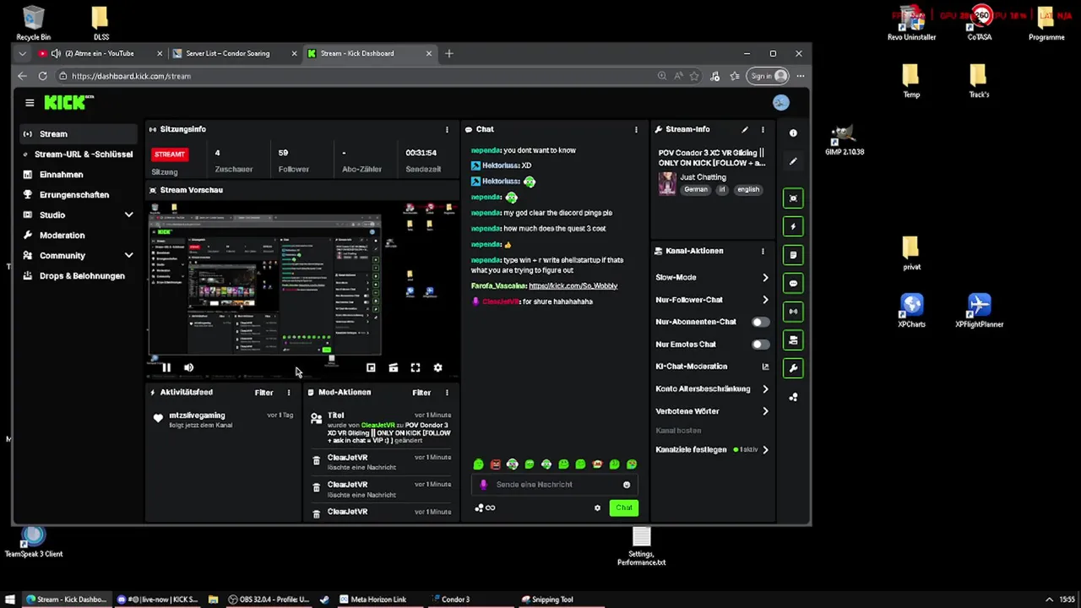Image resolution: width=1081 pixels, height=608 pixels.
Task: Expand Slow-Mode options
Action: pyautogui.click(x=765, y=277)
